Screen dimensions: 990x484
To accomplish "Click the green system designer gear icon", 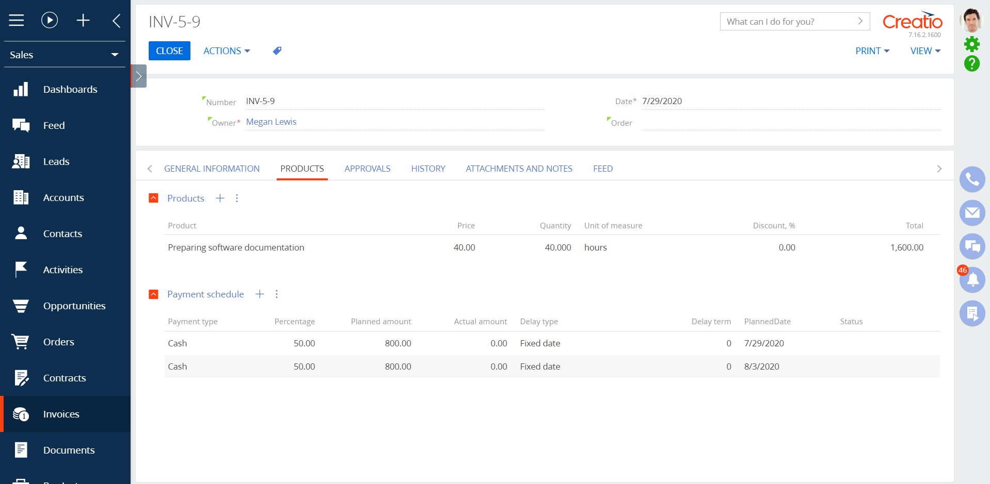I will [x=971, y=44].
